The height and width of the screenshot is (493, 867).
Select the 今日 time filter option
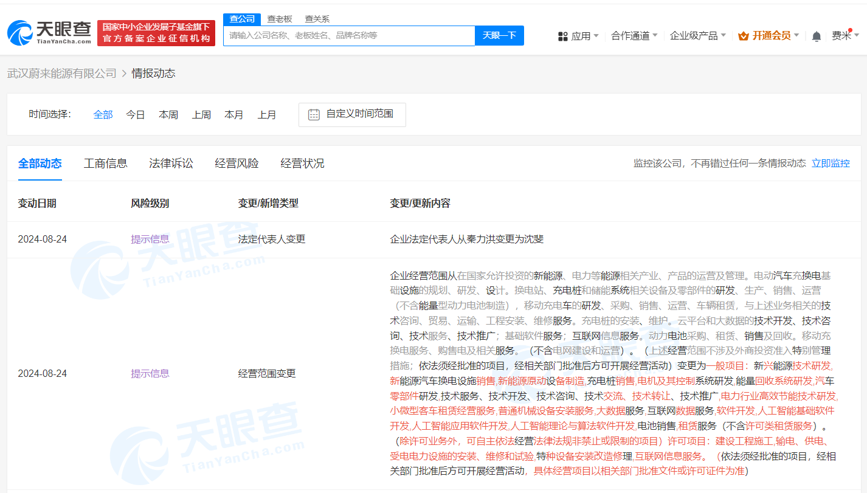click(x=135, y=114)
